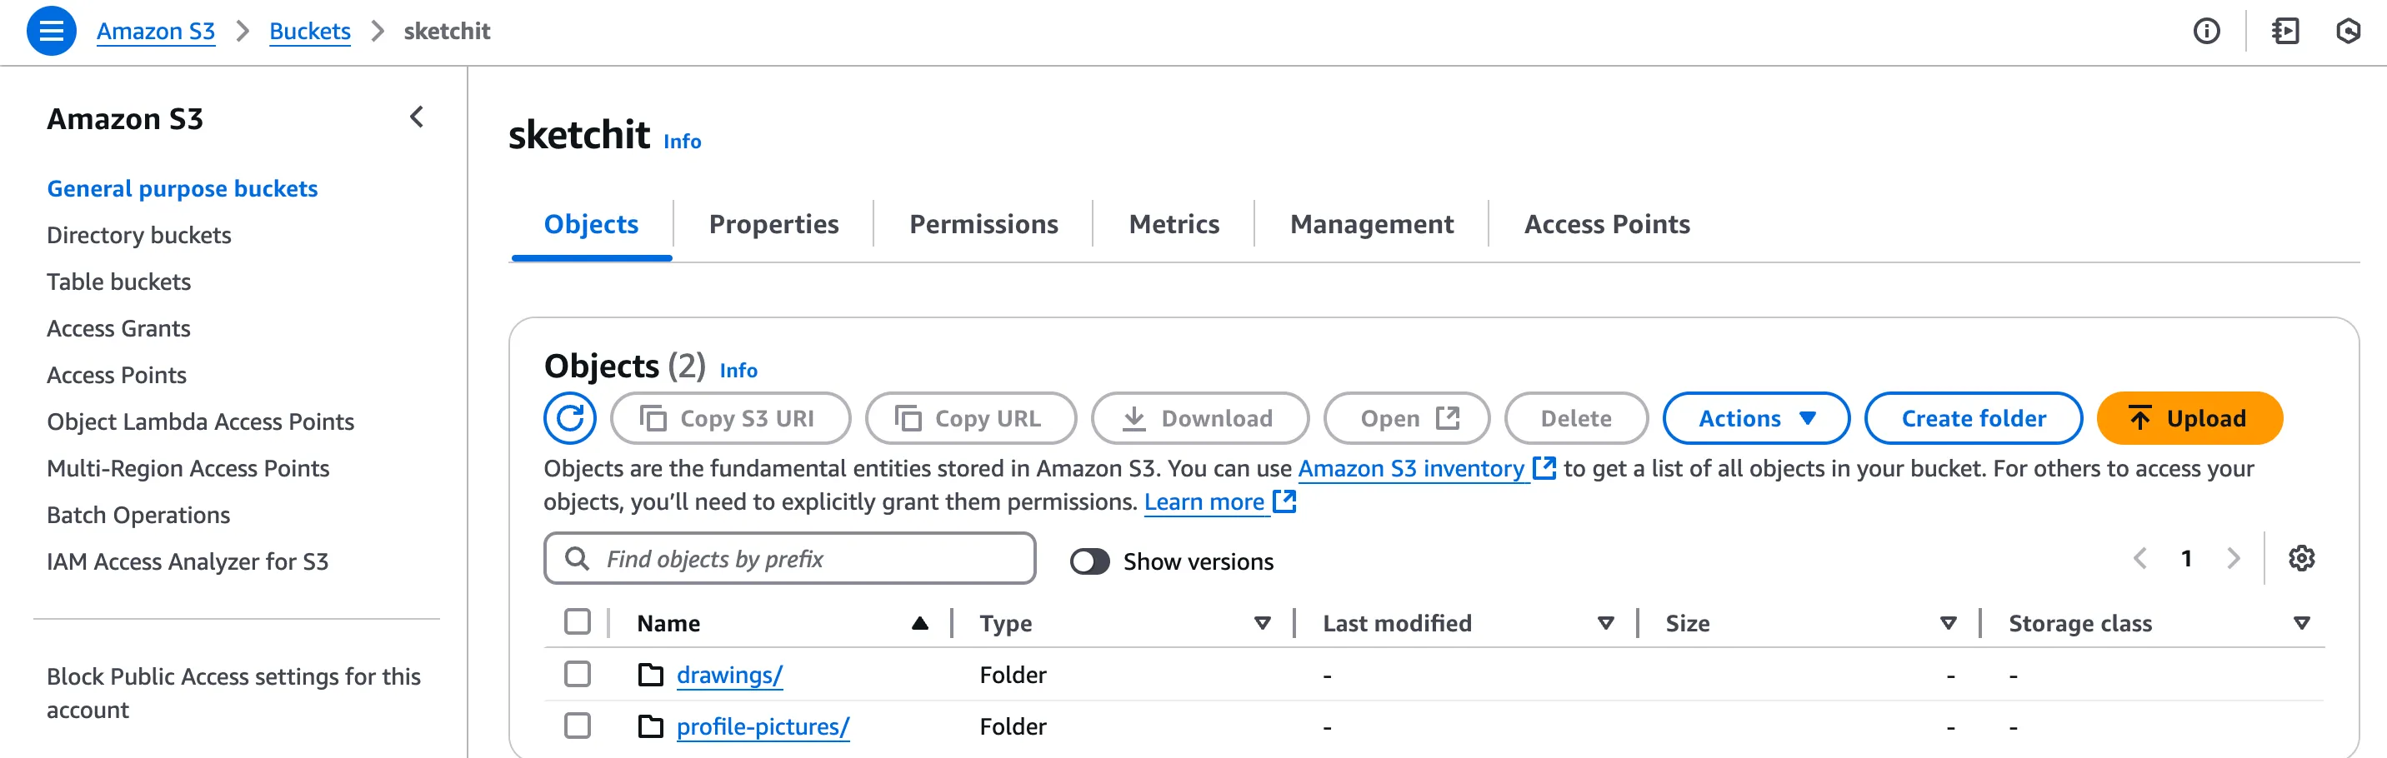2387x758 pixels.
Task: Open Block Public Access settings for this account
Action: [233, 693]
